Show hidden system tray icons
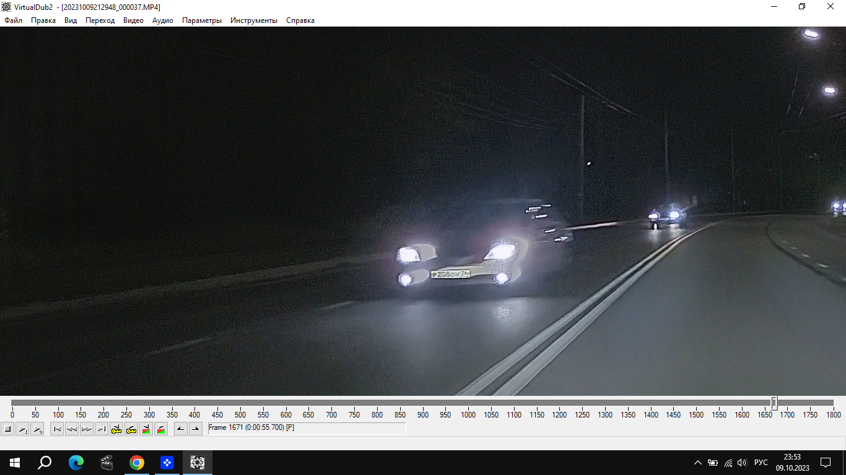Image resolution: width=846 pixels, height=475 pixels. coord(698,463)
